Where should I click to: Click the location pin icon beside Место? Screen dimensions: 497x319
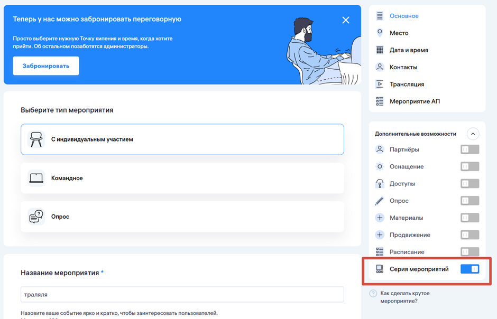point(380,33)
